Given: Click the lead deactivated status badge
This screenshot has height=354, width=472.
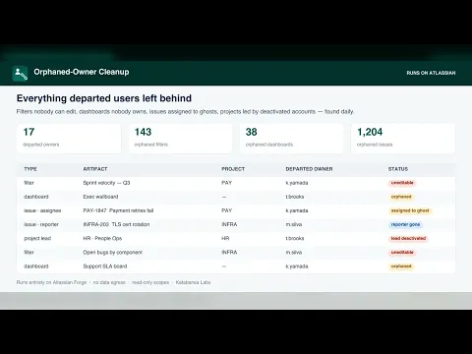Looking at the screenshot, I should pyautogui.click(x=408, y=238).
